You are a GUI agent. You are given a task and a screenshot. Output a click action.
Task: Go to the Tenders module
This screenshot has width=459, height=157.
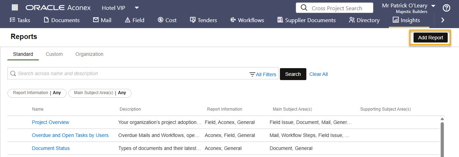point(203,20)
